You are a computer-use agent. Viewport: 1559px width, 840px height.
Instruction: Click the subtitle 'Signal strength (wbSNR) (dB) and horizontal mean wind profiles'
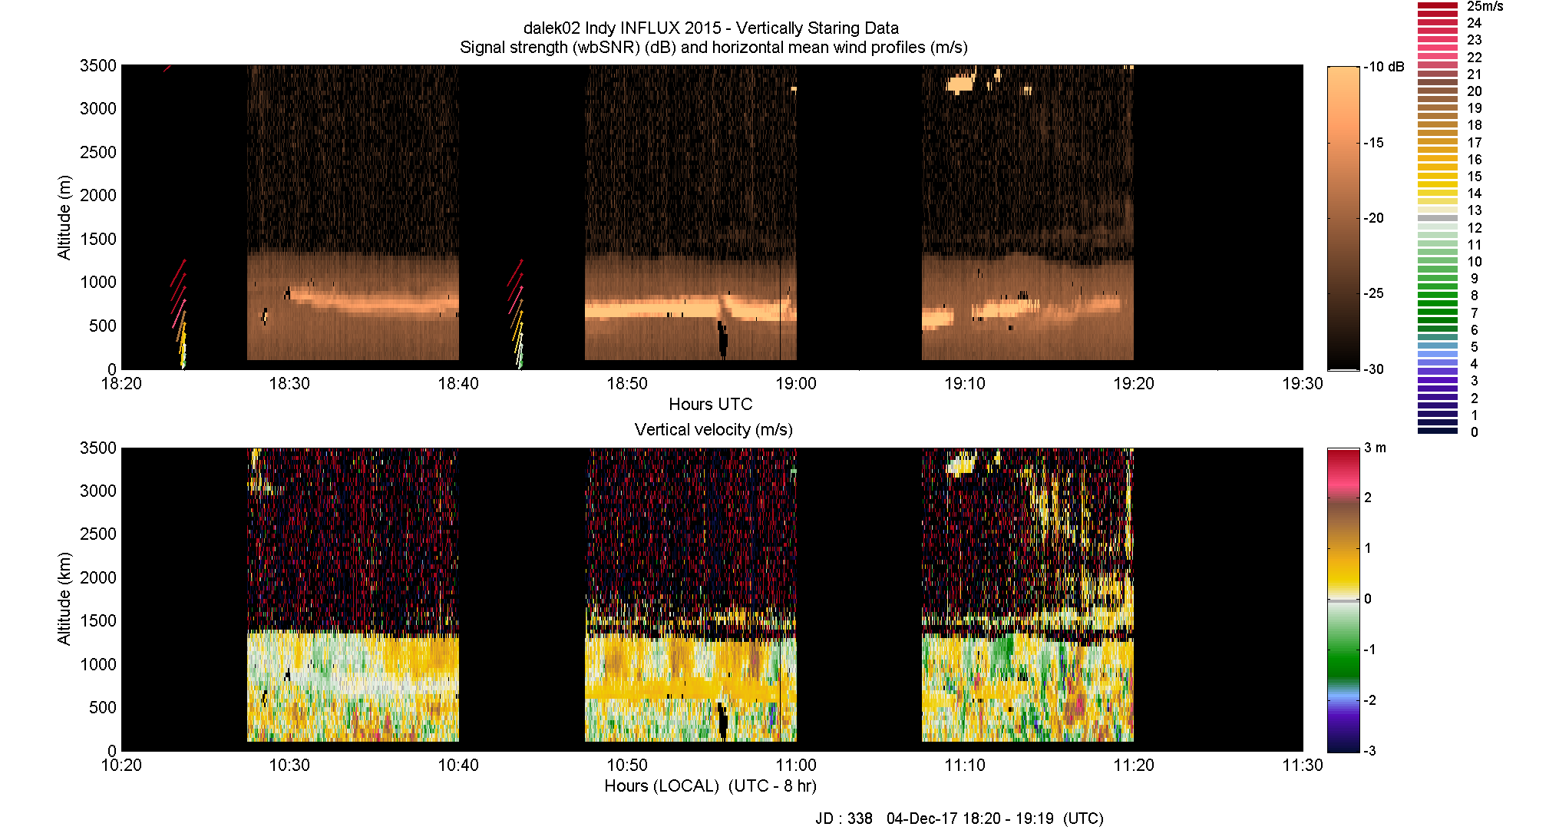tap(692, 48)
